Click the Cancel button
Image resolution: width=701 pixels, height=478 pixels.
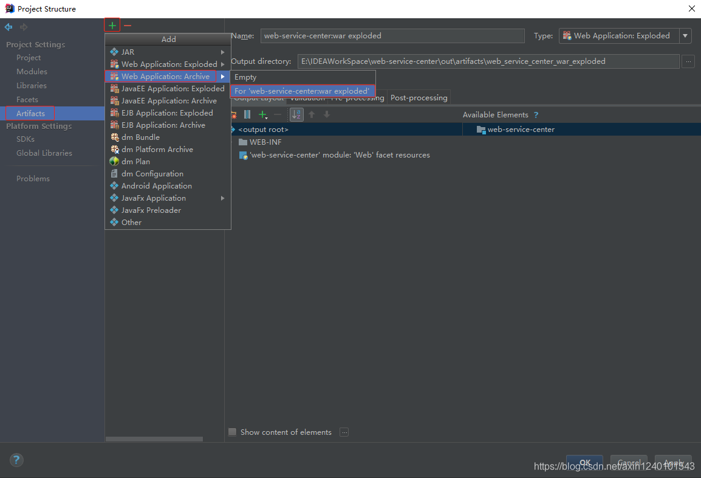(629, 463)
